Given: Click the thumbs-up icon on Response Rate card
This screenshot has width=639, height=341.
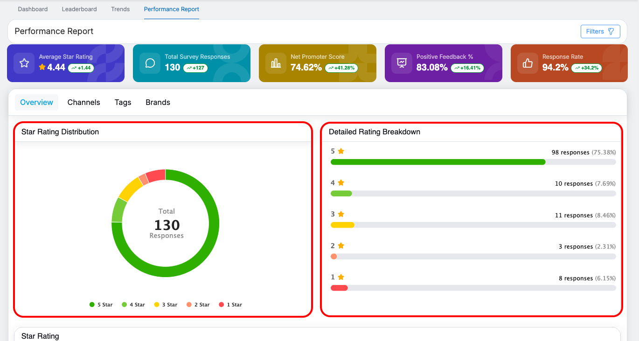Looking at the screenshot, I should click(528, 63).
